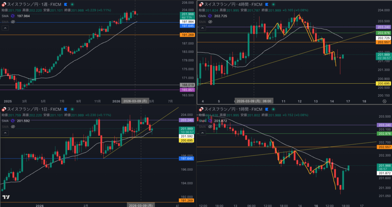Click blue 197.645 label on daily chart axis
The image size is (392, 207).
pyautogui.click(x=186, y=158)
